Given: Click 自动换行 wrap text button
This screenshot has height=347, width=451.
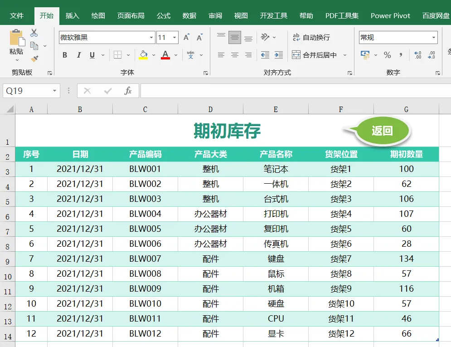Looking at the screenshot, I should click(x=311, y=37).
